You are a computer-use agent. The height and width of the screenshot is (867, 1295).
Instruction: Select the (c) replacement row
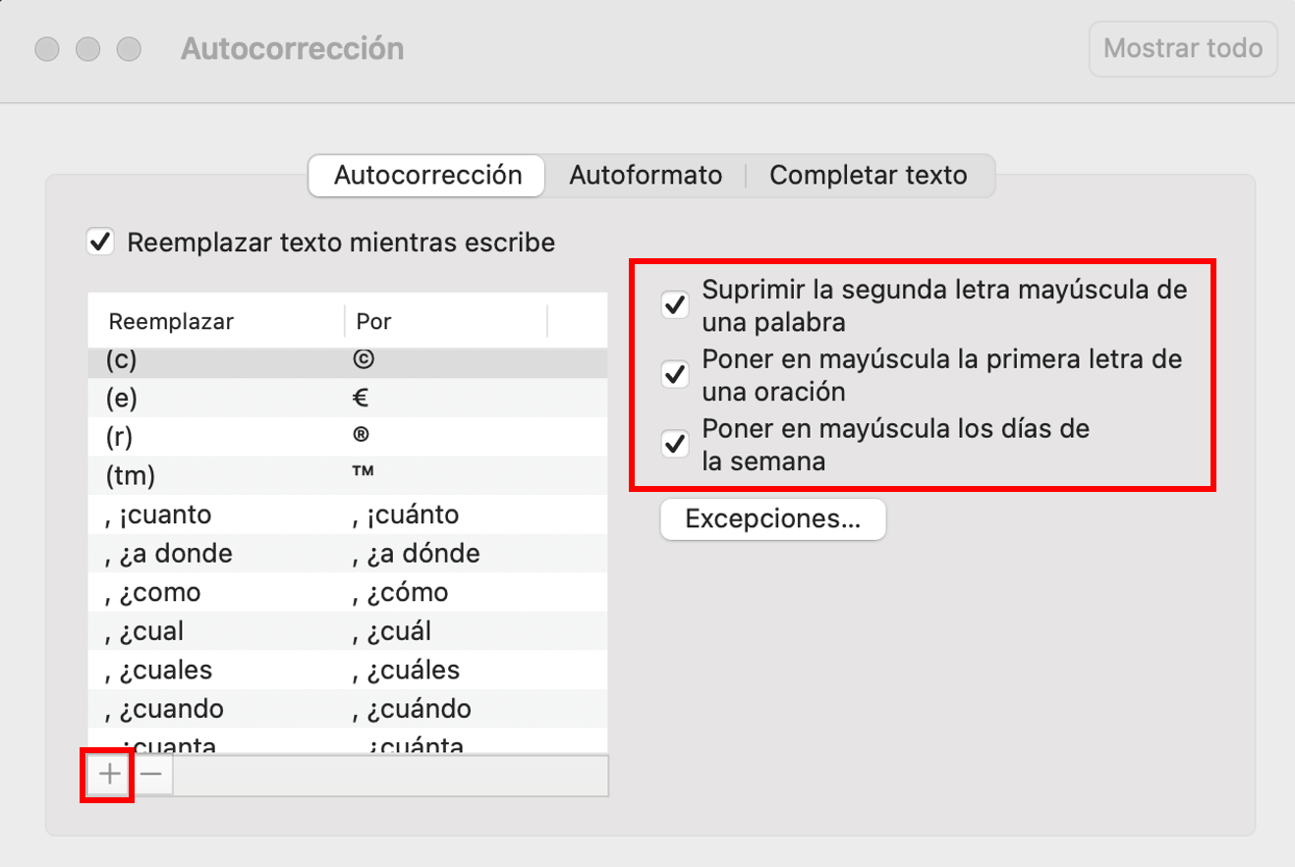tap(348, 361)
